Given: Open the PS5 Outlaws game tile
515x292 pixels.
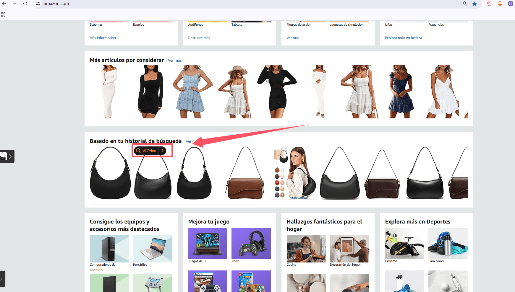Looking at the screenshot, I should pyautogui.click(x=208, y=281).
